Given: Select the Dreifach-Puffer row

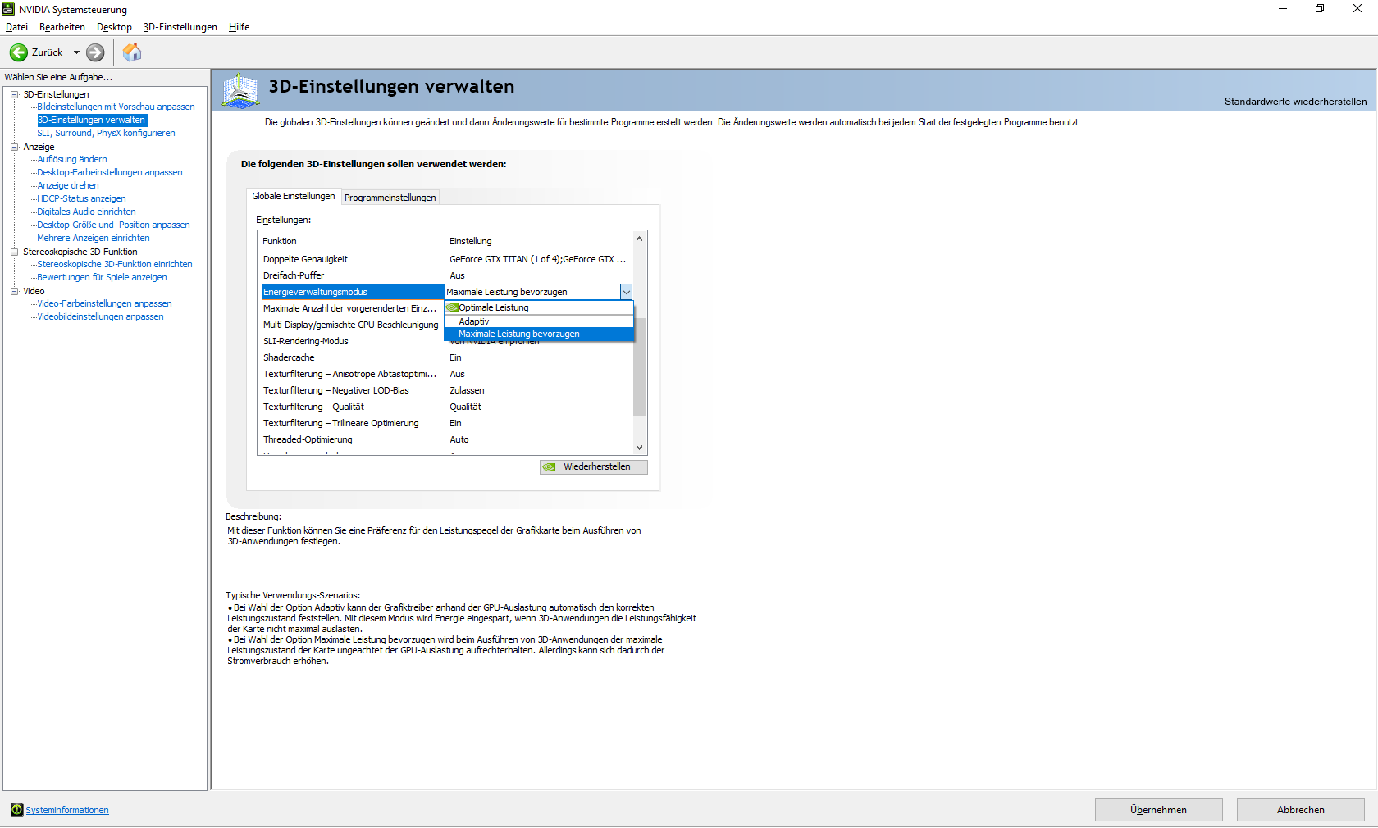Looking at the screenshot, I should pos(445,275).
